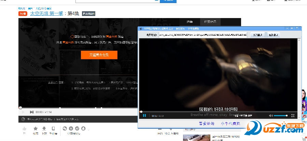Image resolution: width=307 pixels, height=141 pixels.
Task: Click the orange 开通黄金会员 button
Action: click(99, 55)
